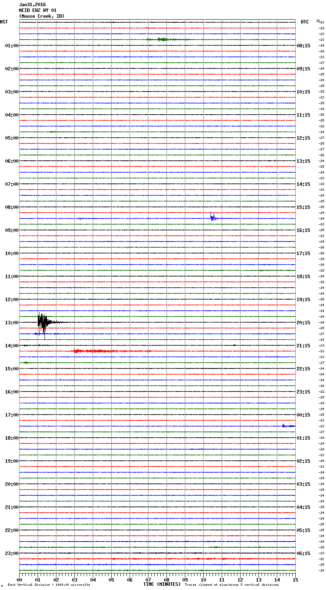Click the 06:15 UTC time label
Image resolution: width=326 pixels, height=590 pixels.
303,553
